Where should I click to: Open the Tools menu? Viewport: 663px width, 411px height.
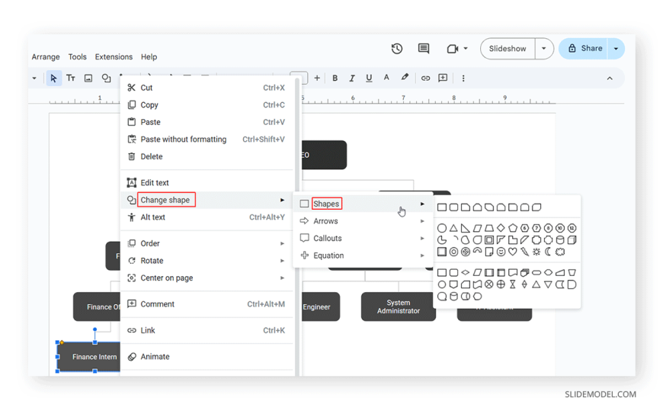point(78,56)
